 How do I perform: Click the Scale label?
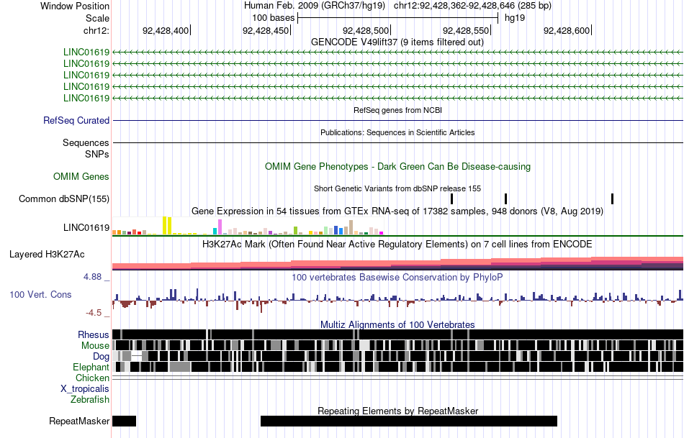[x=97, y=18]
